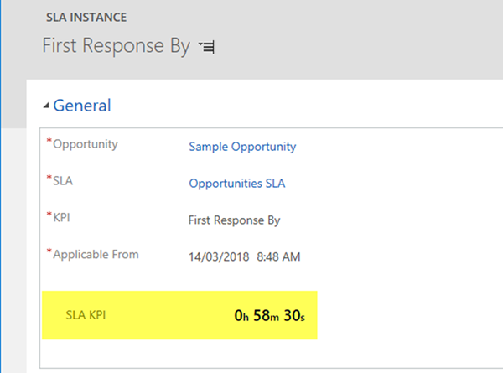Click the General section heading
The image size is (503, 373).
(82, 106)
